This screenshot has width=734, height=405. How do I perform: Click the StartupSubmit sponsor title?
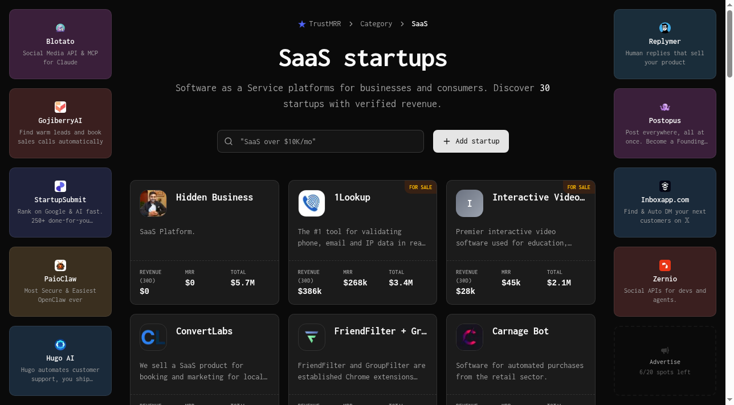point(60,200)
